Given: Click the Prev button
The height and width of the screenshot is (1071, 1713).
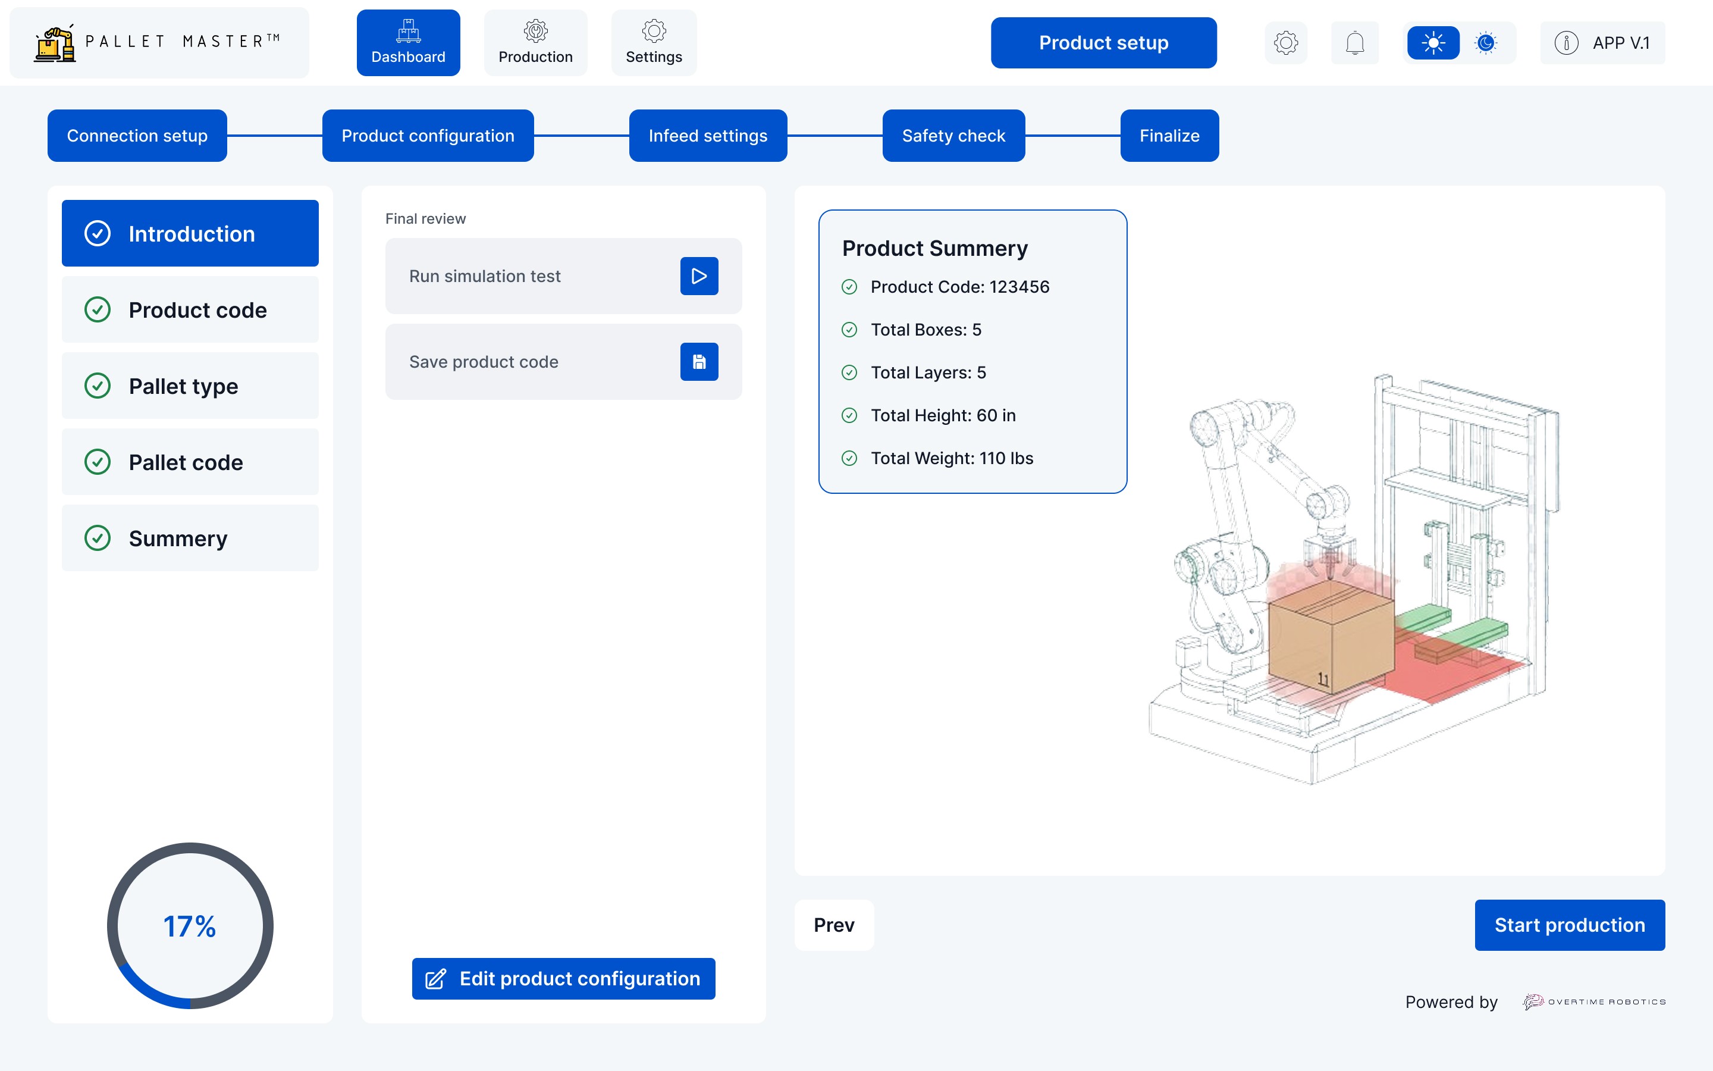Looking at the screenshot, I should (833, 925).
